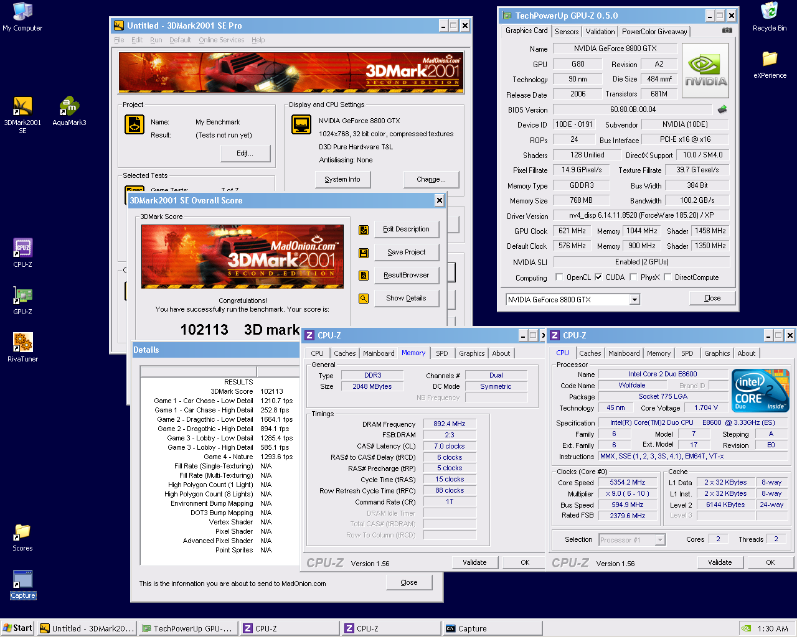The image size is (797, 637).
Task: Click Change... display settings button
Action: point(431,179)
